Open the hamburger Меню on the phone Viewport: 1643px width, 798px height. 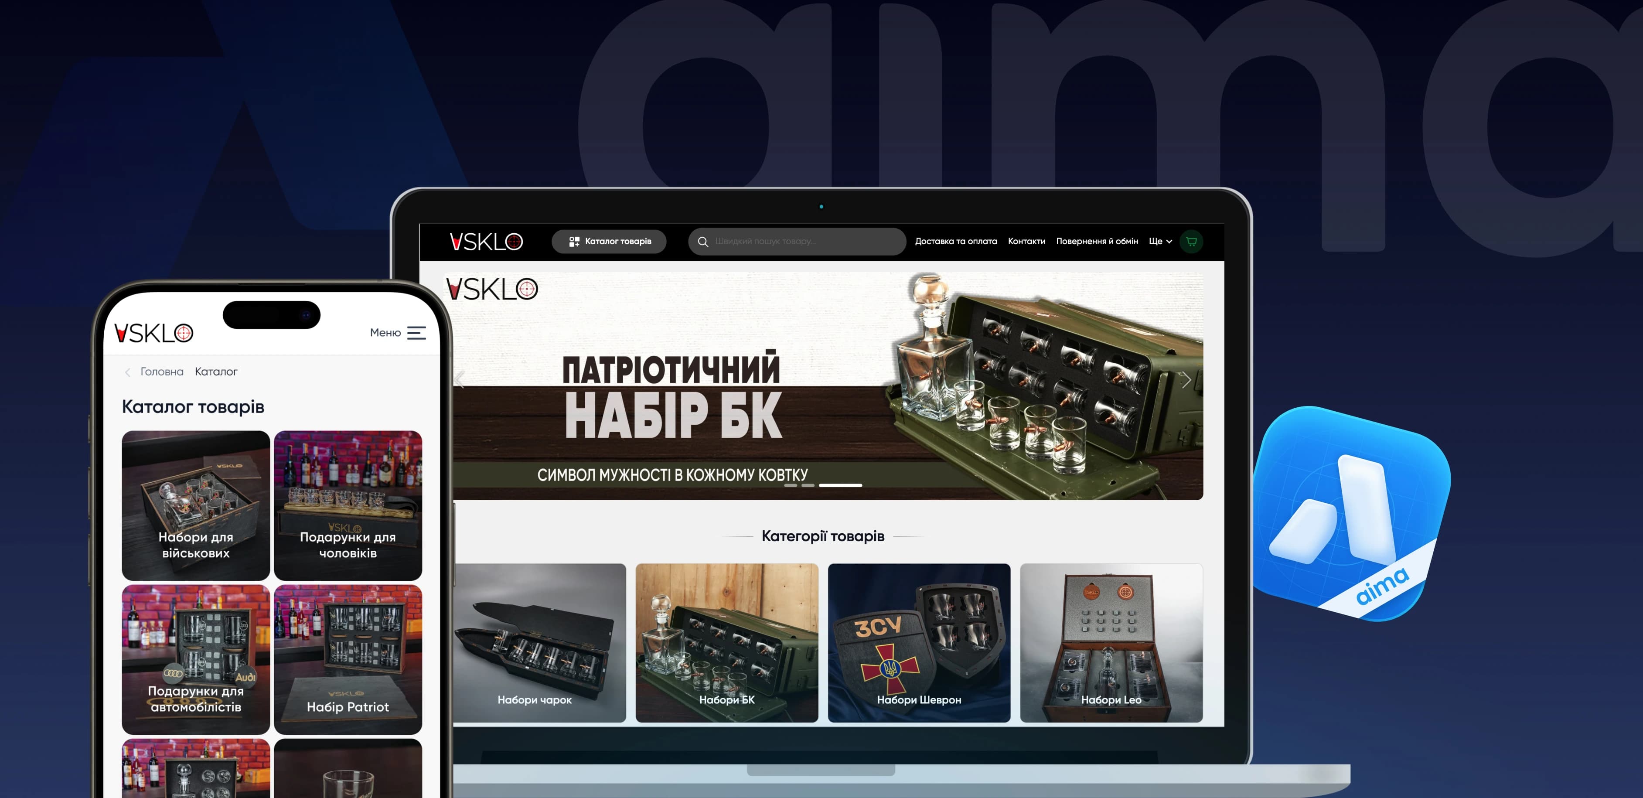point(398,332)
